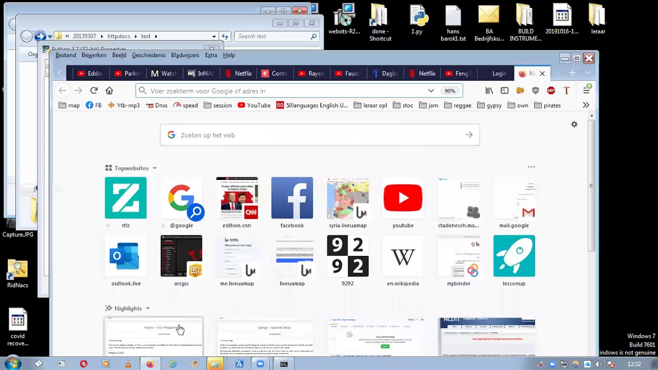
Task: Open the Bestand menu
Action: point(65,55)
